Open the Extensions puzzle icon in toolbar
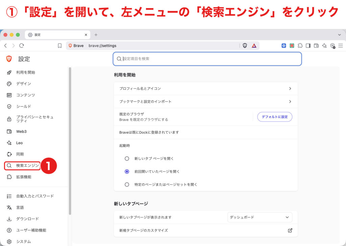The height and width of the screenshot is (246, 346). click(300, 46)
